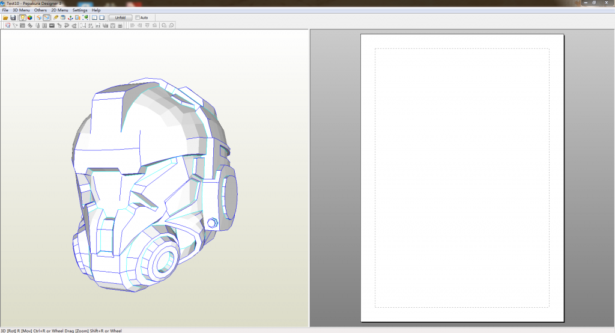Enable the Auto checkbox
The image size is (615, 333).
pos(138,17)
